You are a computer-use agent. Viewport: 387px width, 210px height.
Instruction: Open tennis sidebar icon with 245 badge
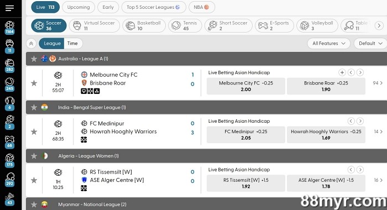tap(9, 85)
